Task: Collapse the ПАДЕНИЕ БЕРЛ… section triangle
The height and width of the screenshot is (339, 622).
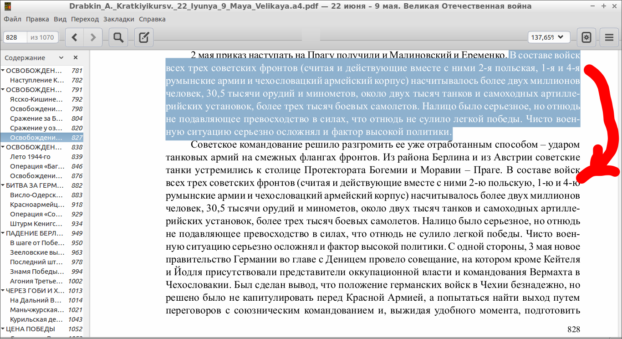Action: tap(3, 233)
